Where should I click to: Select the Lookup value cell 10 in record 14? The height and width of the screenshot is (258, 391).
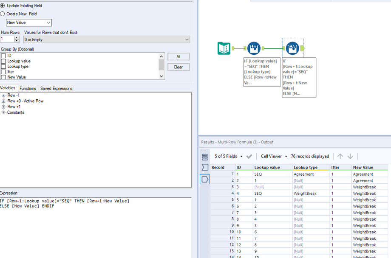272,256
